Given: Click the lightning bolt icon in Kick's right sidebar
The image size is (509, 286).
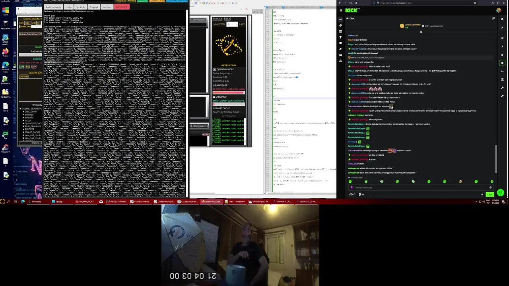Looking at the screenshot, I should 502,46.
